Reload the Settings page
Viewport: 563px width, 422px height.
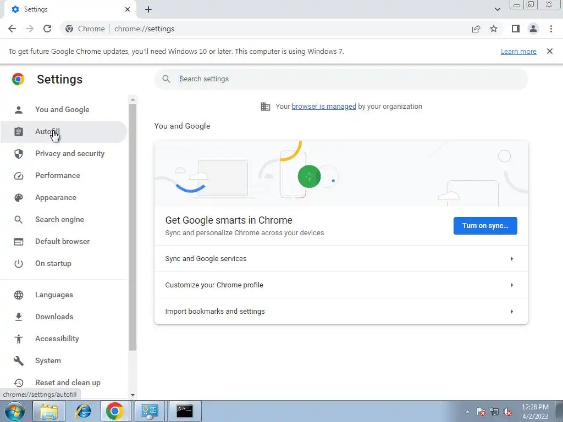click(x=47, y=29)
